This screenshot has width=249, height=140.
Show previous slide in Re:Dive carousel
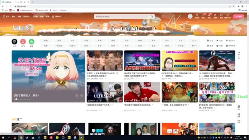(77, 96)
